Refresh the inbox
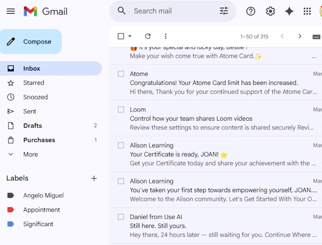This screenshot has height=245, width=322. click(148, 36)
